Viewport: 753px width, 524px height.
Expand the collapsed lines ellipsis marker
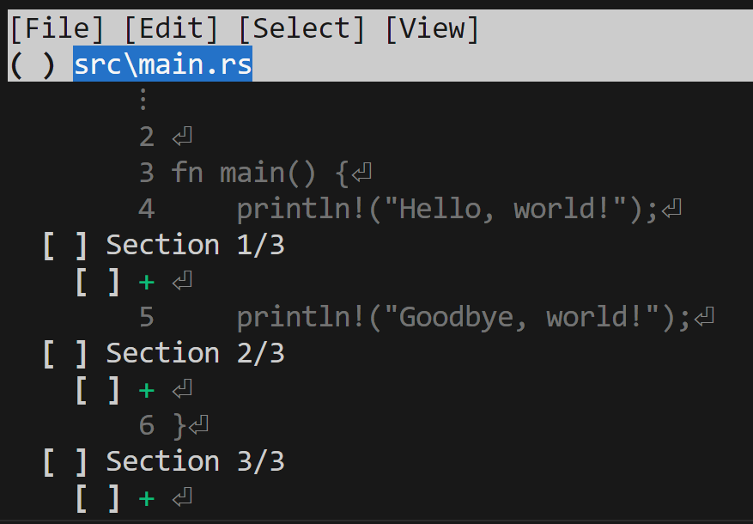tap(143, 100)
